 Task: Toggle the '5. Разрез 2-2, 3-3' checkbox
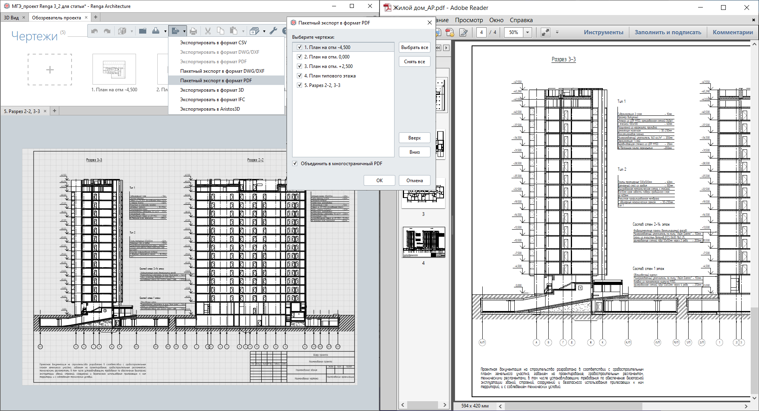tap(300, 85)
